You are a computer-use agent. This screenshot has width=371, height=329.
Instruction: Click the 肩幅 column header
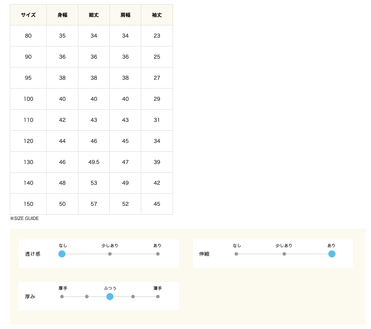click(x=125, y=15)
